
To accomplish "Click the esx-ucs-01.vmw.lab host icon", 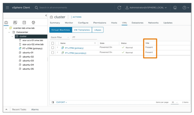I will (x=20, y=40).
